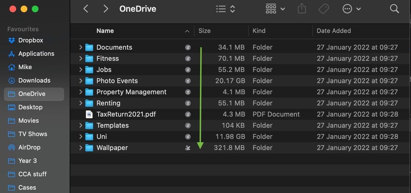Sort by the Date Added column header
Image resolution: width=411 pixels, height=193 pixels.
pyautogui.click(x=334, y=31)
